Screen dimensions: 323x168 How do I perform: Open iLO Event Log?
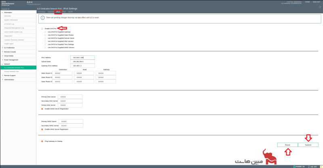coord(9,24)
